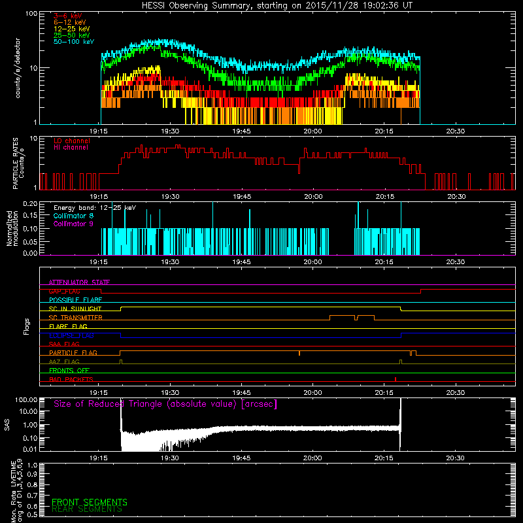
Task: Click the SC TRANSMITTER flag label
Action: [x=76, y=318]
